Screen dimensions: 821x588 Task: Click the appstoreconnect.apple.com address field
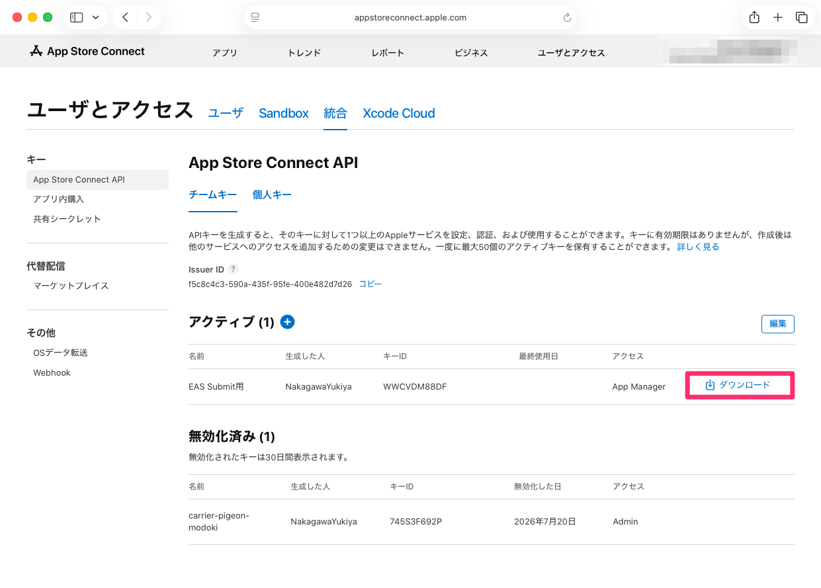click(x=410, y=18)
